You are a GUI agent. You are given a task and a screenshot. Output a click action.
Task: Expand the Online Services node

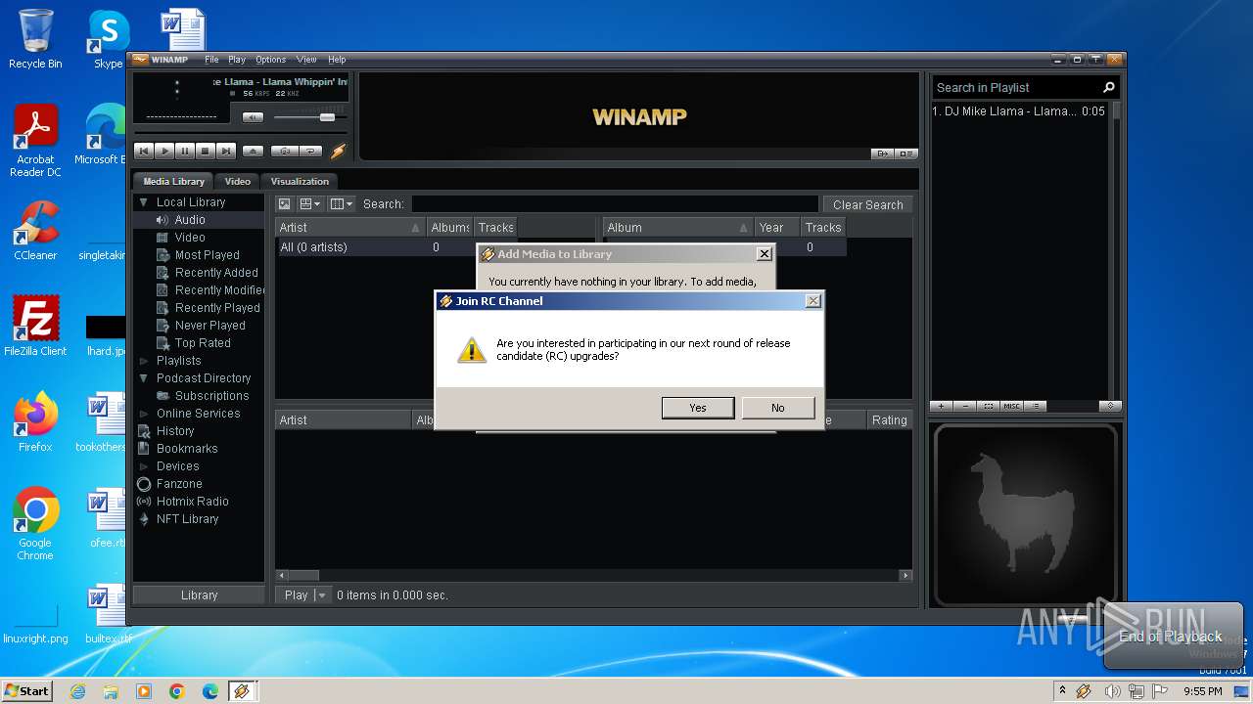pos(144,414)
